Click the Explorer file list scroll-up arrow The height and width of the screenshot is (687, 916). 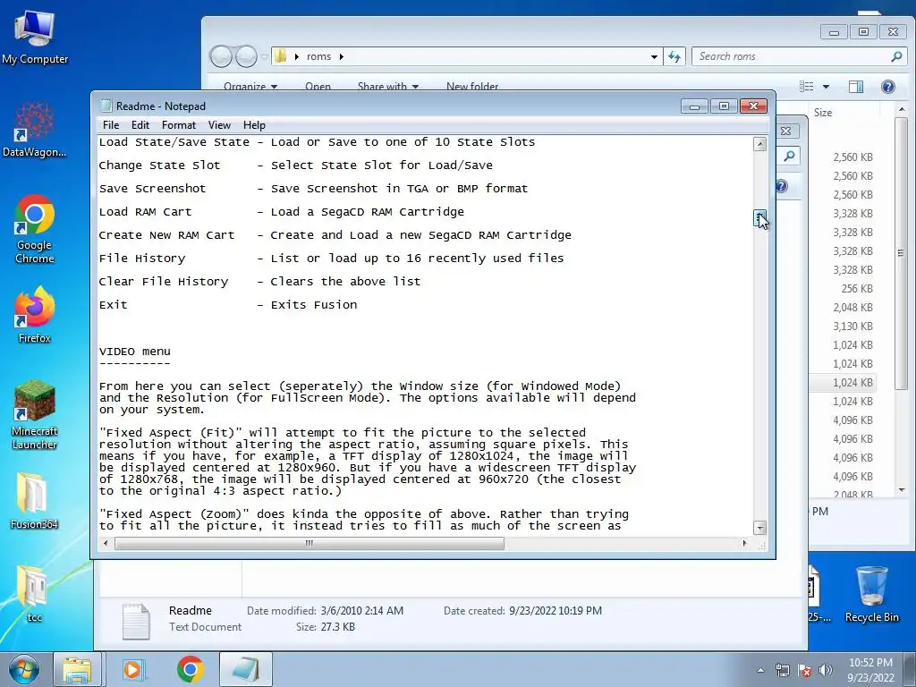[x=901, y=110]
